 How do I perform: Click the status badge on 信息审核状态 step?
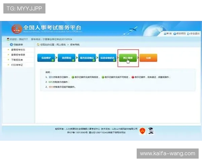114,60
